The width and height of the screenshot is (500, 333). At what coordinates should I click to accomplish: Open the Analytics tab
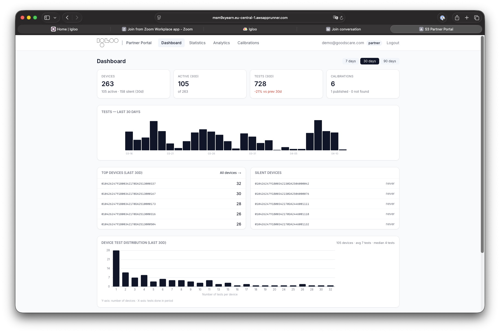pyautogui.click(x=221, y=43)
